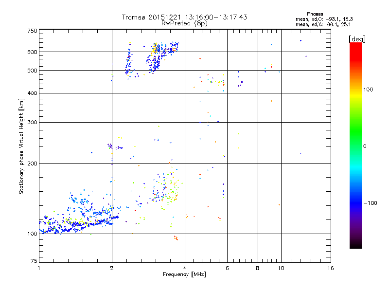Click the y-axis tick label '750'
389x292 pixels.
coord(32,31)
